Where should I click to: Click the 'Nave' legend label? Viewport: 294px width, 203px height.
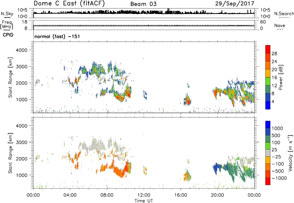click(280, 26)
